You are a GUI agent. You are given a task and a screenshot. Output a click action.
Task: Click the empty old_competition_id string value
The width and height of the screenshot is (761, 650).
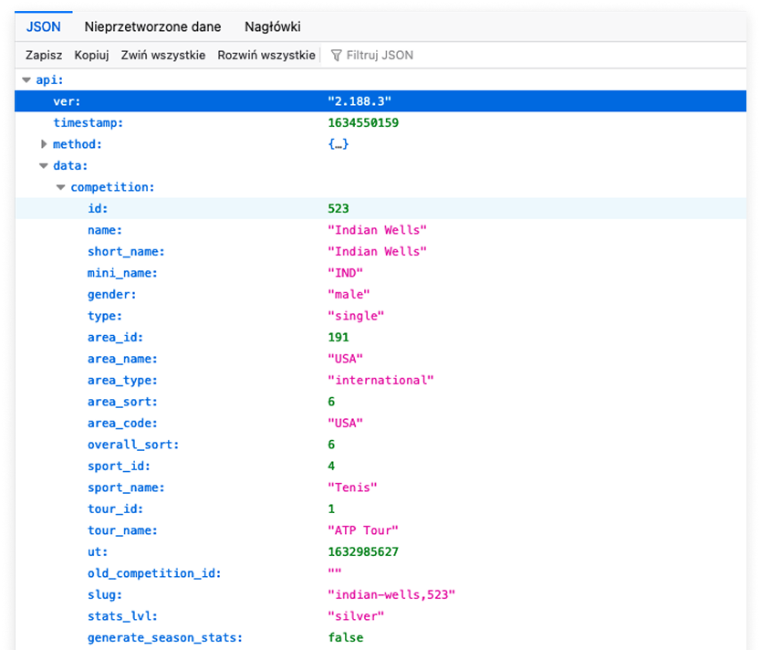334,571
